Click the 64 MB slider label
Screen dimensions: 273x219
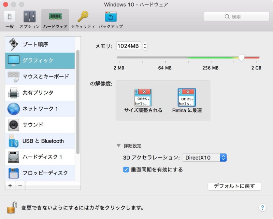click(165, 68)
